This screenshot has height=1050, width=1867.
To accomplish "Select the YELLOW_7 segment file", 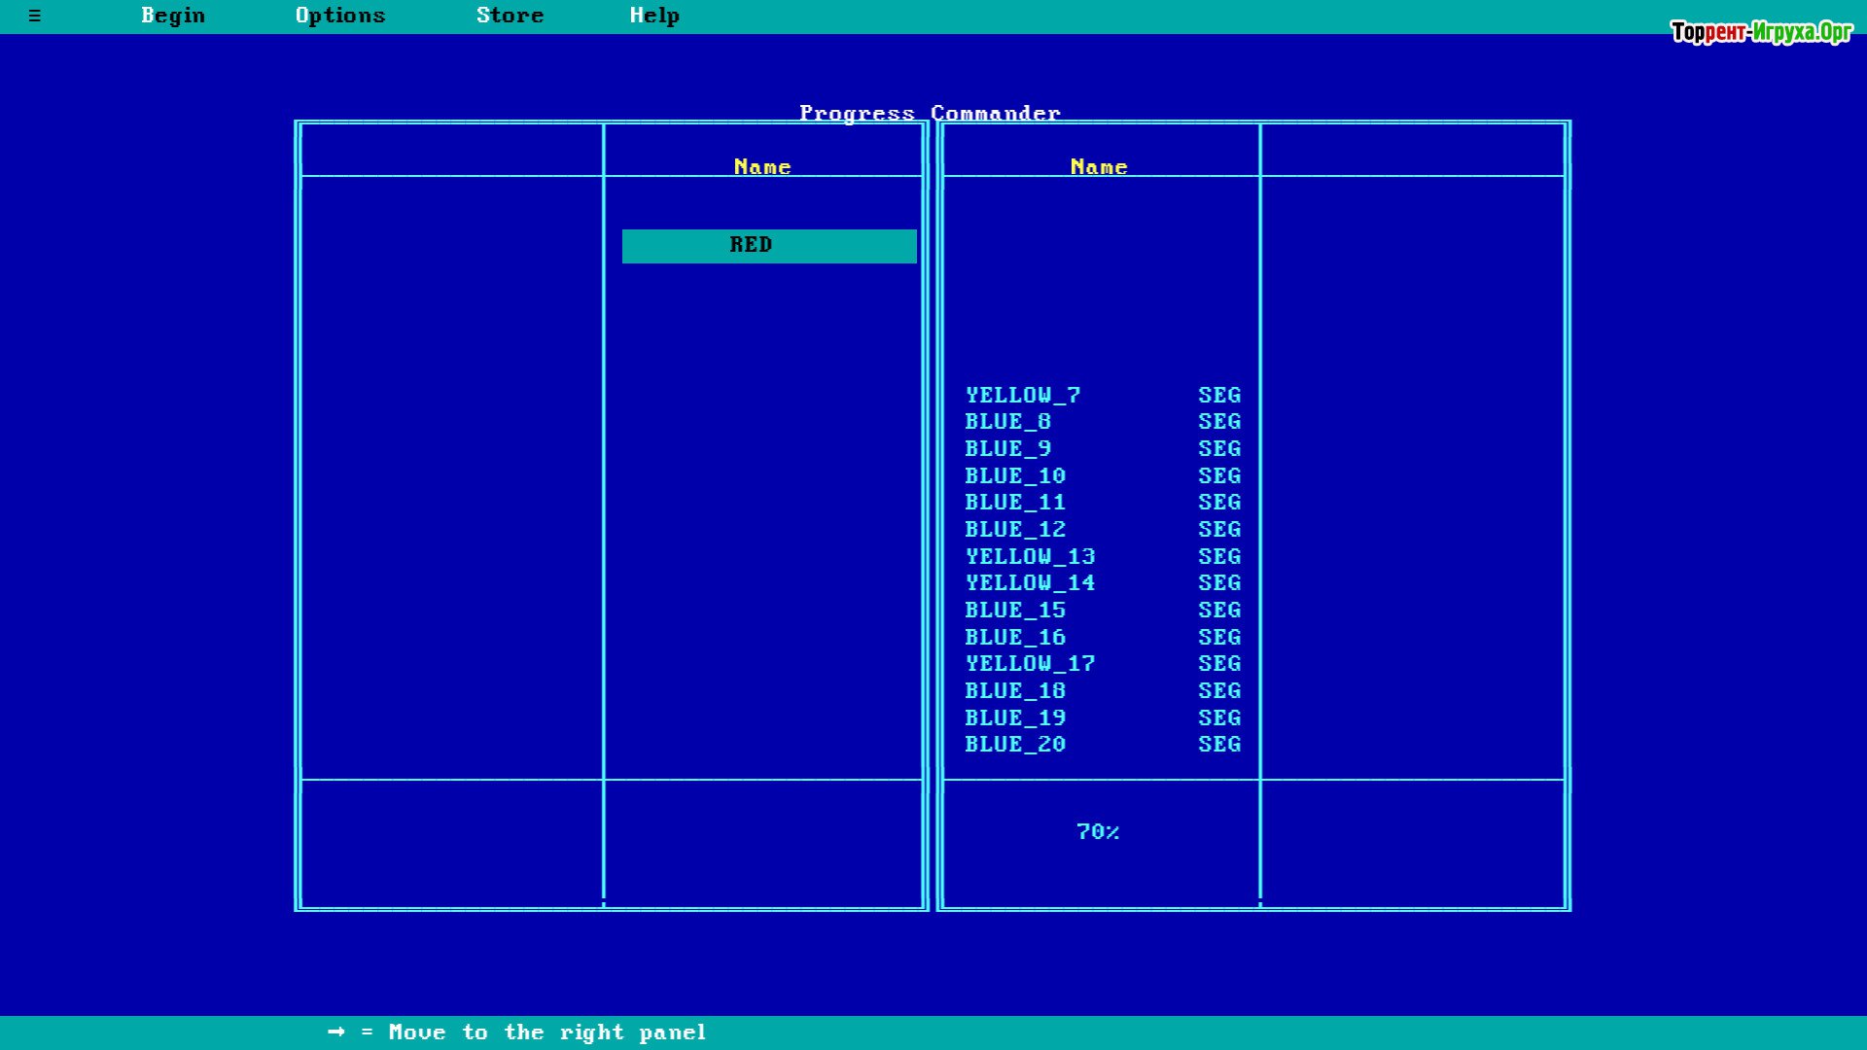I will (1022, 395).
